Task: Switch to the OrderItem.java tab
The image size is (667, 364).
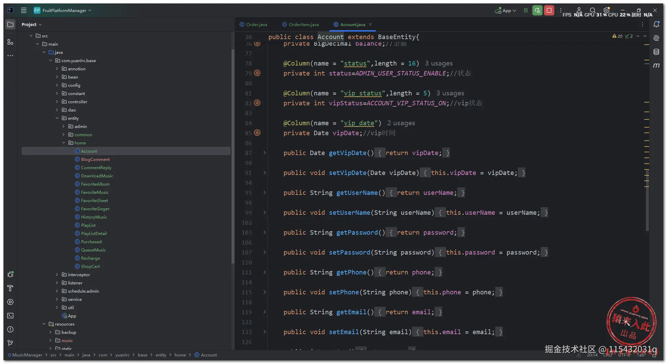Action: click(x=301, y=24)
